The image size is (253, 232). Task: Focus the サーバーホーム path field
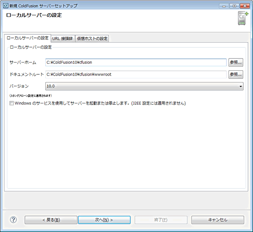(136, 62)
